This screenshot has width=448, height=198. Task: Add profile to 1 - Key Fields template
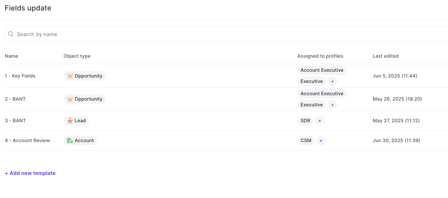(332, 82)
